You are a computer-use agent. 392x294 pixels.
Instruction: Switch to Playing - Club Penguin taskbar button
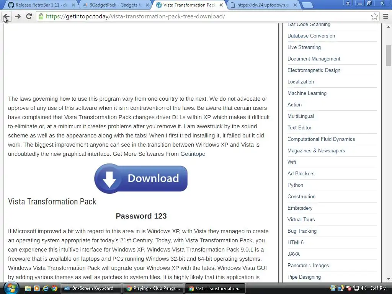(153, 289)
